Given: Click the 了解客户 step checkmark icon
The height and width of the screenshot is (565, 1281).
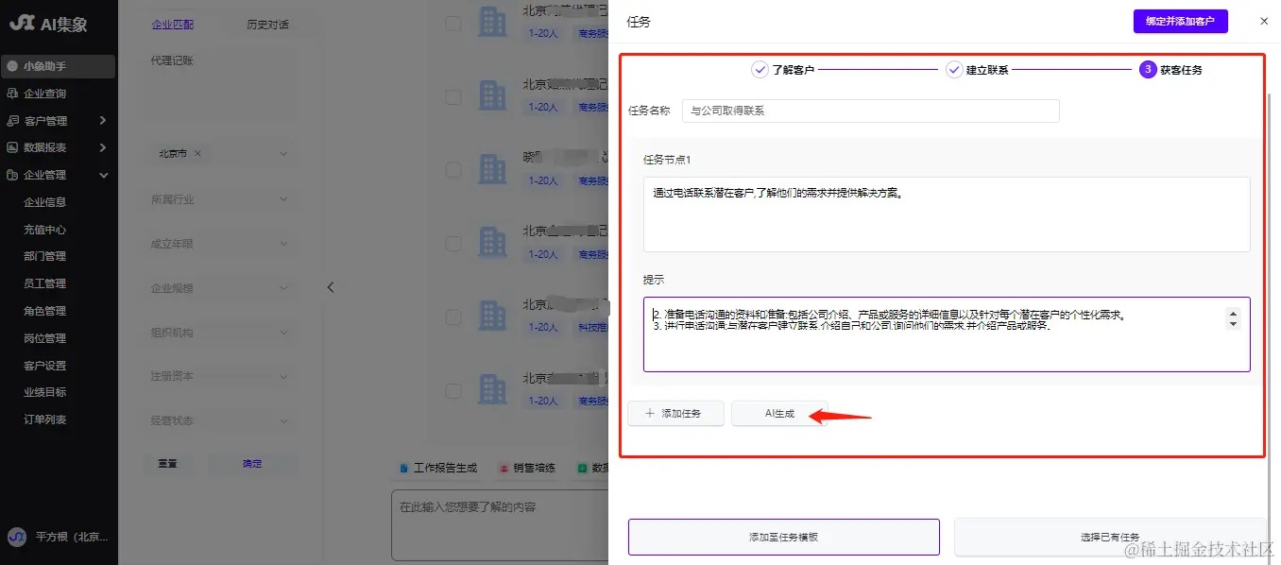Looking at the screenshot, I should (x=760, y=69).
